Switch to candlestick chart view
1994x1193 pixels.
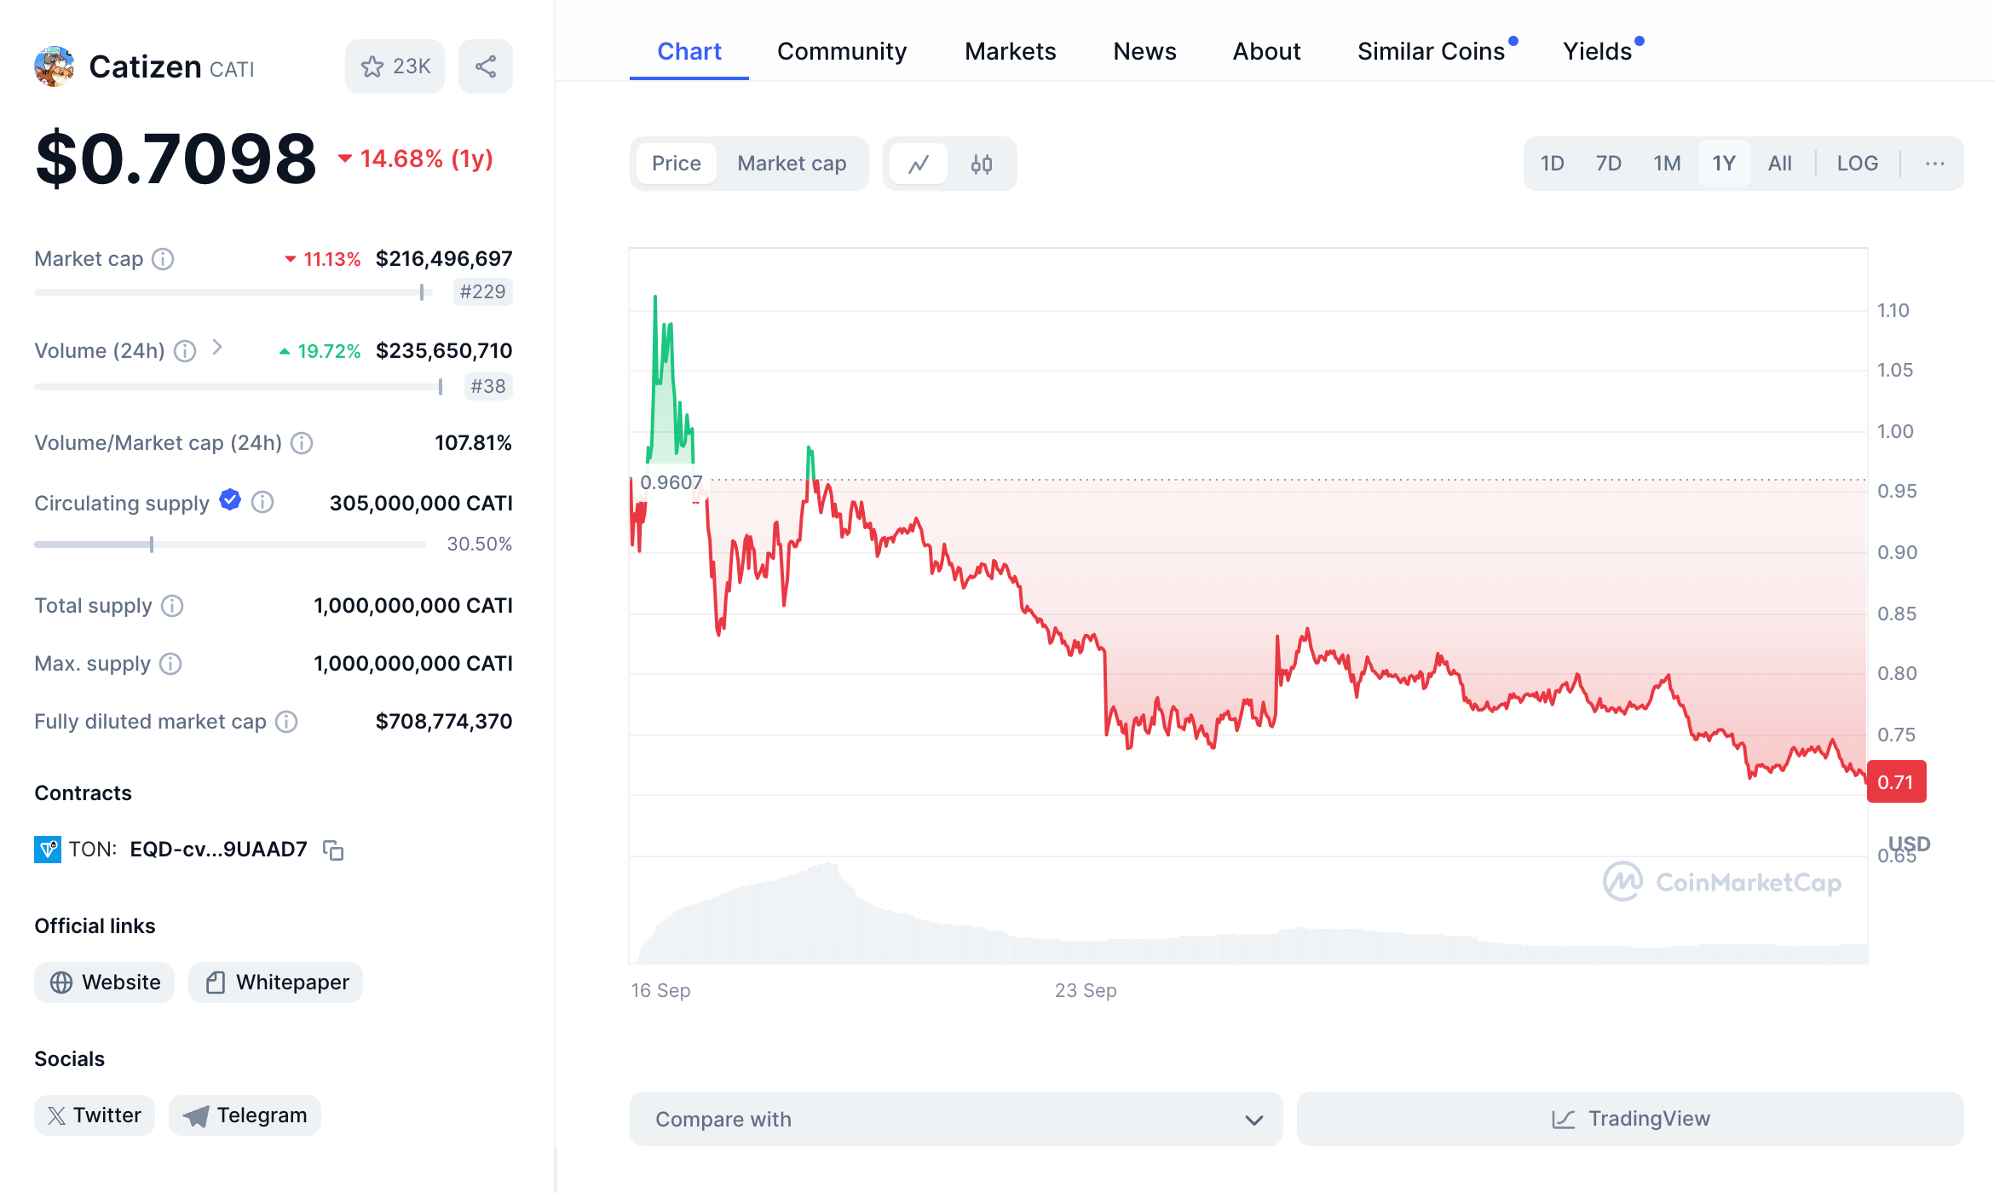point(982,164)
